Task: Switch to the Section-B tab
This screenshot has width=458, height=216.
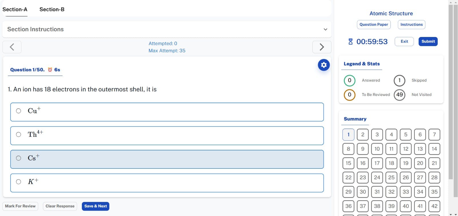Action: pyautogui.click(x=52, y=9)
